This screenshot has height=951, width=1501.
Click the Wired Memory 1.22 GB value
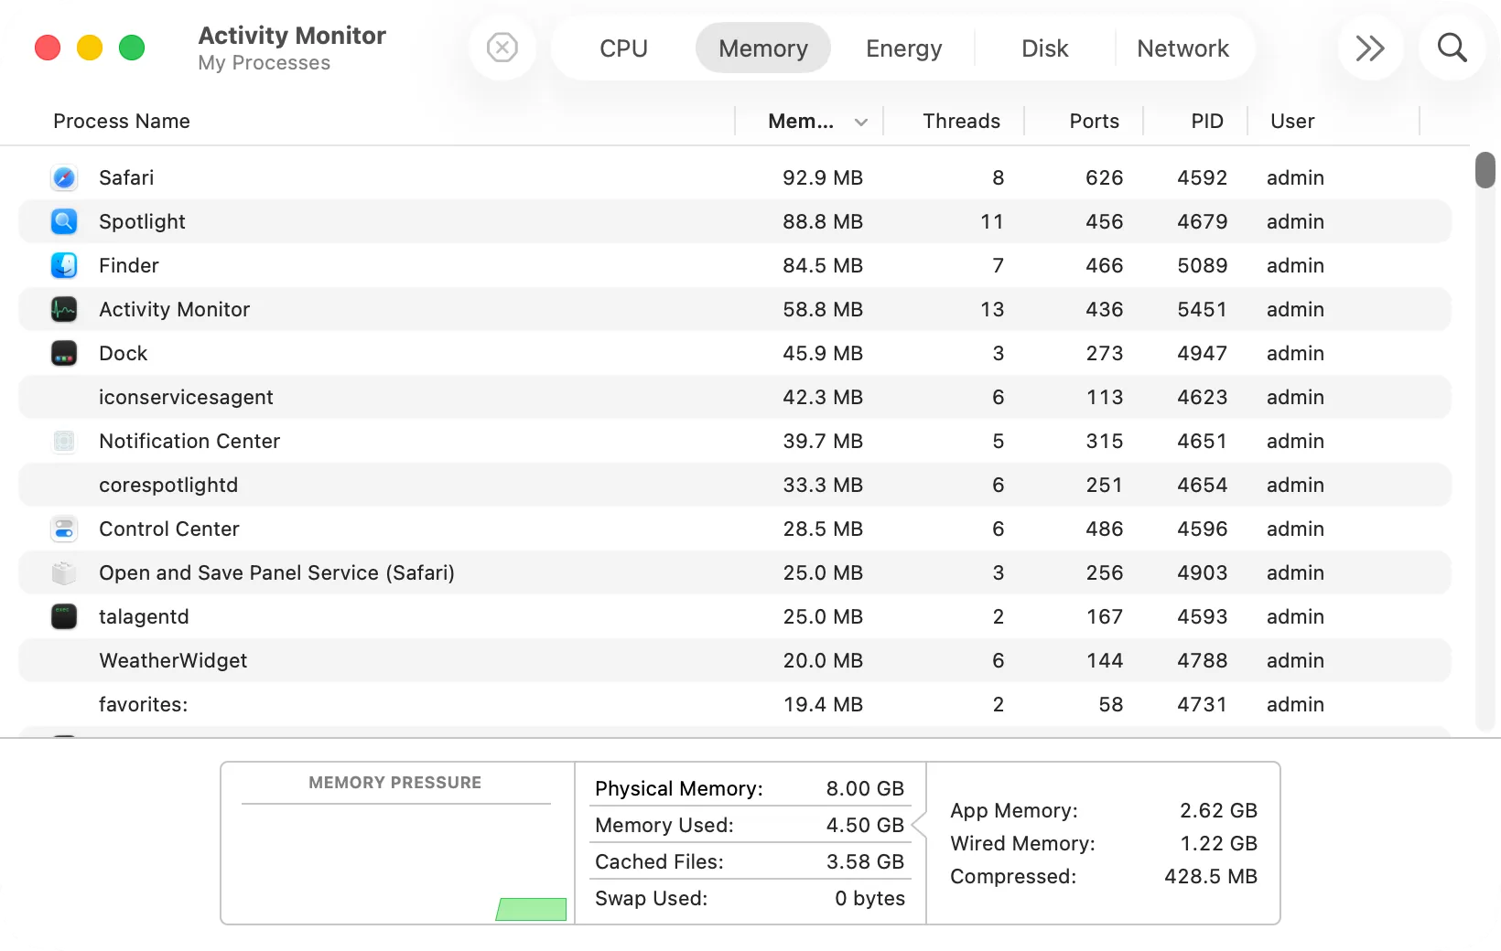tap(1218, 843)
